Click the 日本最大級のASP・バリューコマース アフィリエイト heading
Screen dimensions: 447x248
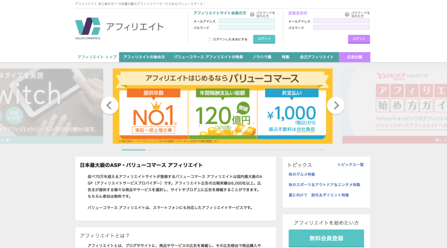click(x=141, y=165)
